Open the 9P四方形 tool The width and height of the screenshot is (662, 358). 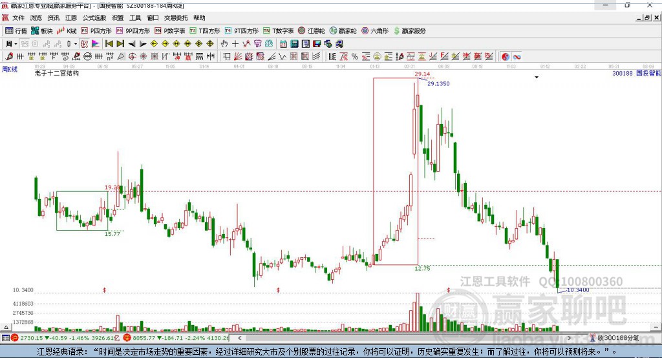133,31
